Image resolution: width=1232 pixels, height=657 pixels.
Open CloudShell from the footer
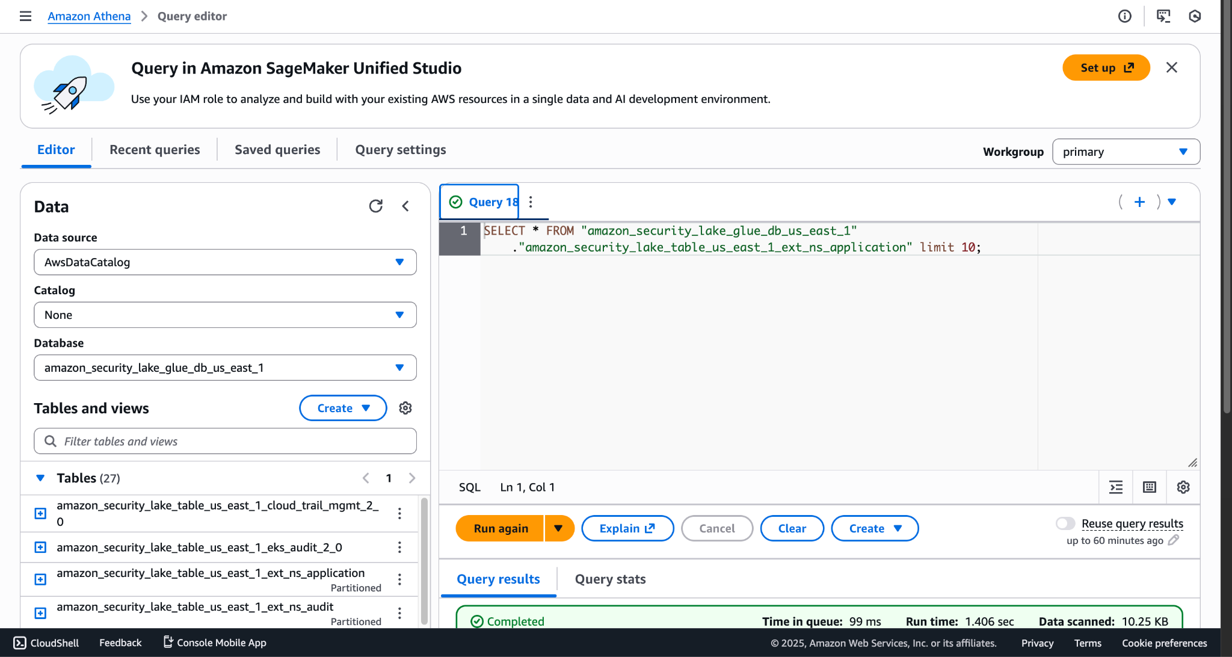pyautogui.click(x=46, y=643)
